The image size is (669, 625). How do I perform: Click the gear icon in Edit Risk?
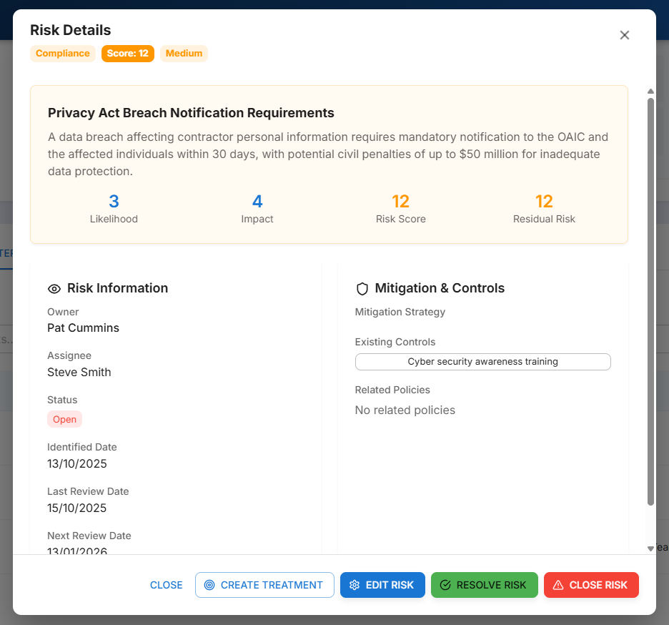click(x=355, y=585)
